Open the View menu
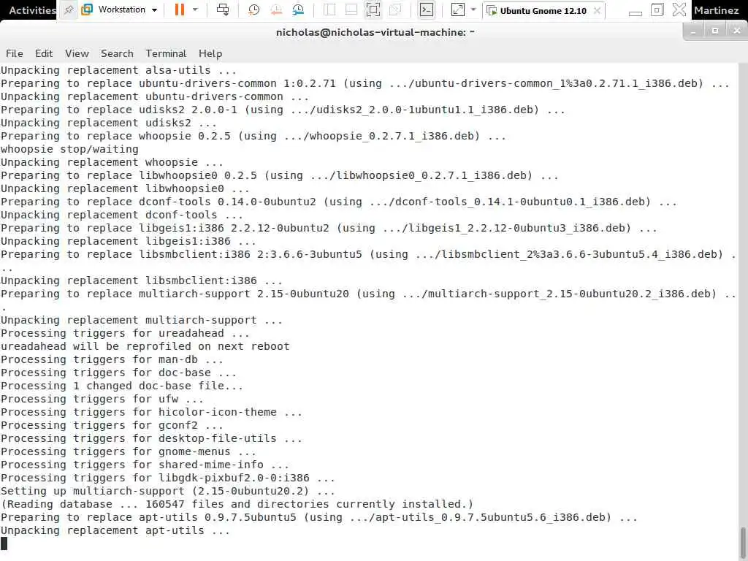 [77, 53]
